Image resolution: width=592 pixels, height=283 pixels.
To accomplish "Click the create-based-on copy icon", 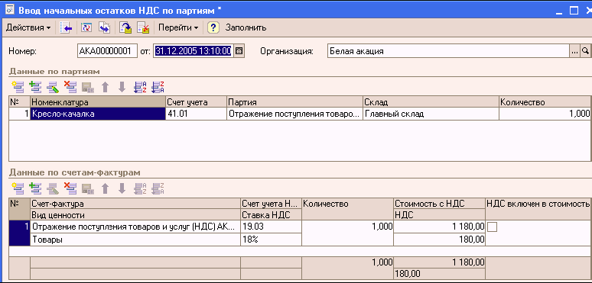I will tap(104, 27).
